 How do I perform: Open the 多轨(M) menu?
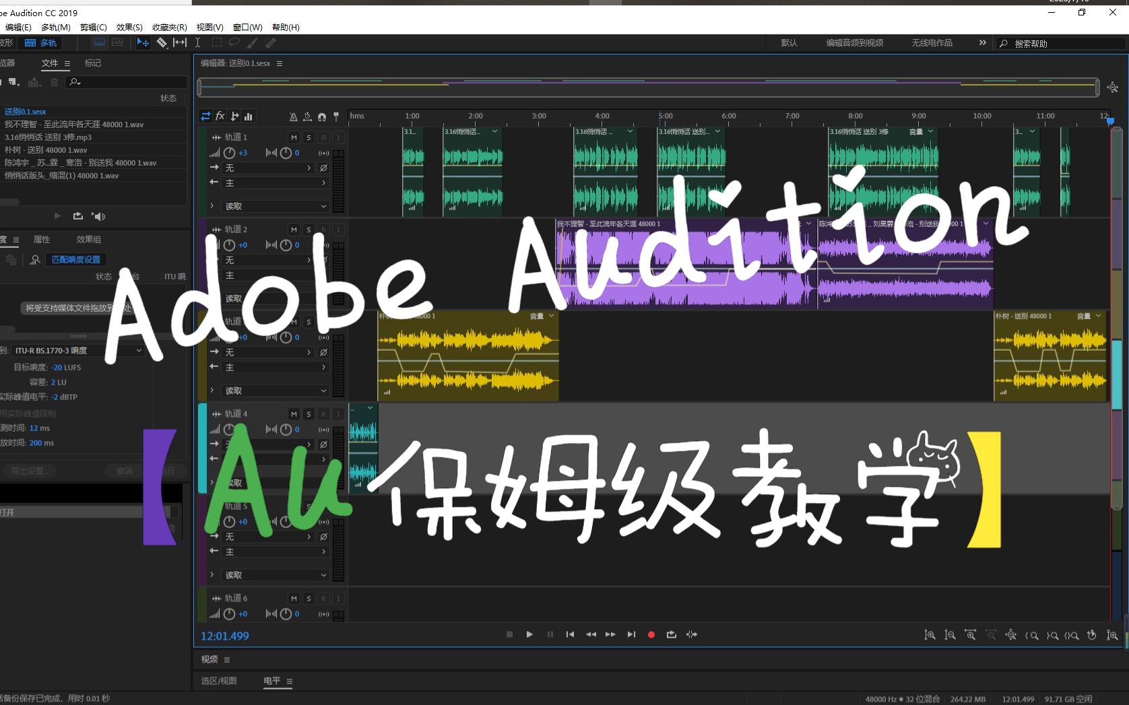point(56,27)
